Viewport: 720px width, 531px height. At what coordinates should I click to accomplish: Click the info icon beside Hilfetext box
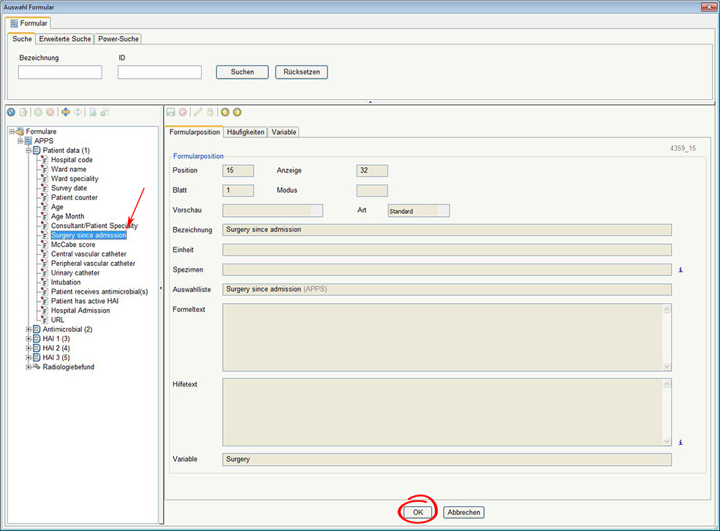pyautogui.click(x=681, y=442)
